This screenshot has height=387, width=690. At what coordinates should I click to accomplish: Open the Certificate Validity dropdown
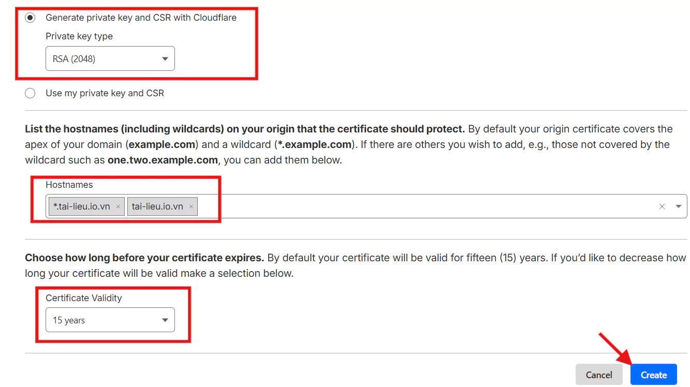[x=110, y=320]
